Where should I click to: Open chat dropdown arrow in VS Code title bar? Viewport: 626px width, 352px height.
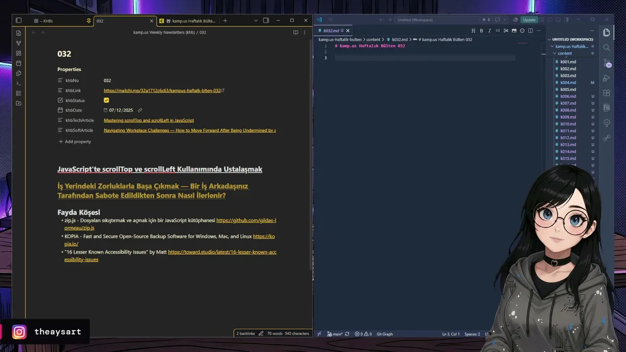505,20
